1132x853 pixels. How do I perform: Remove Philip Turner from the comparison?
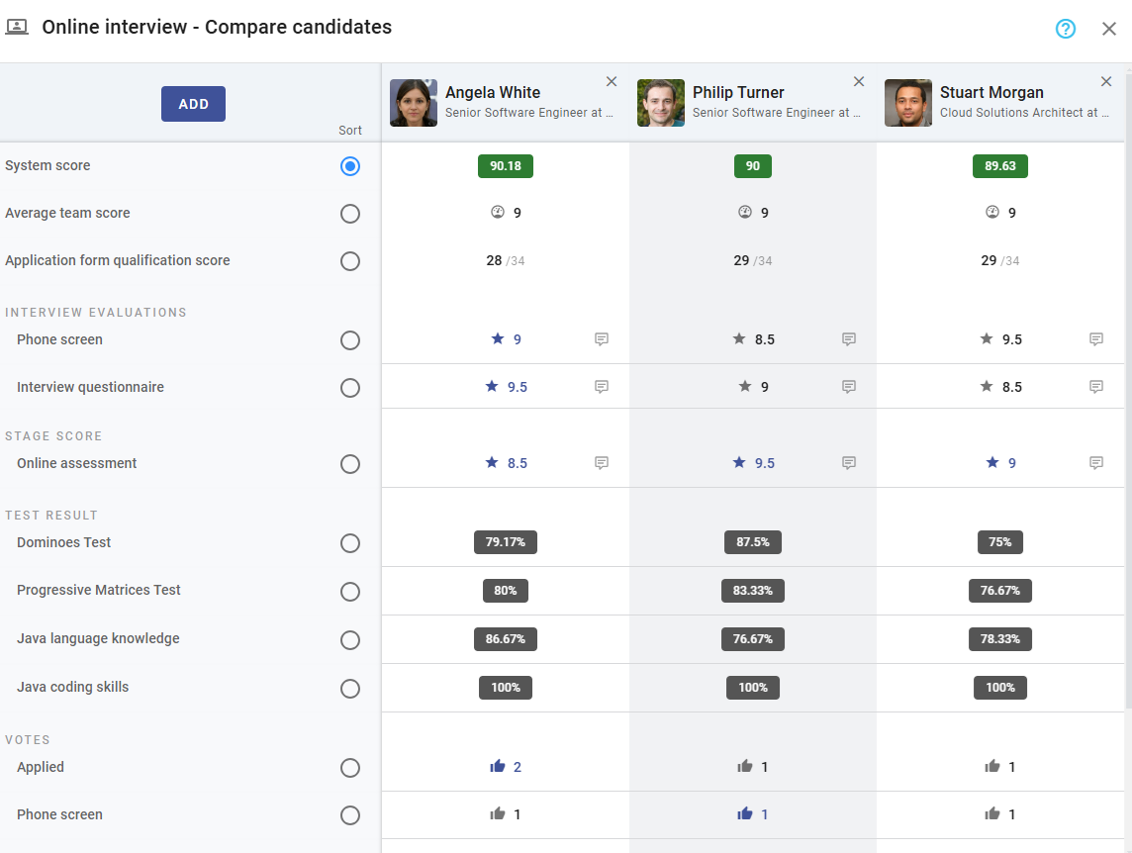pyautogui.click(x=858, y=81)
